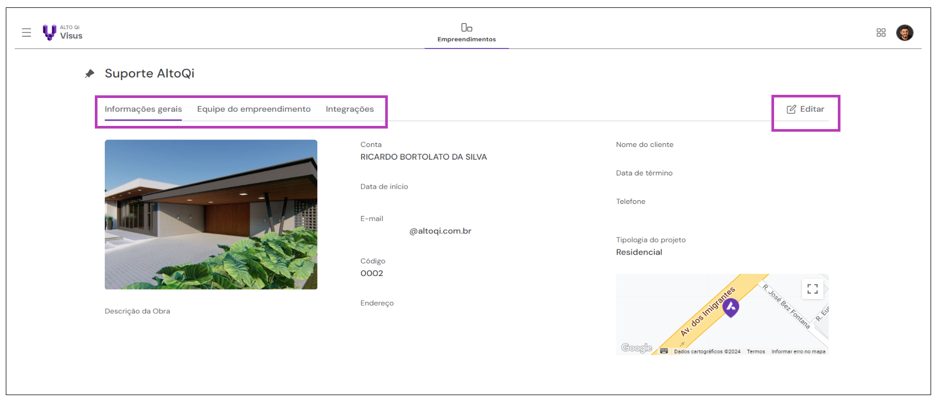Image resolution: width=939 pixels, height=403 pixels.
Task: Click the Suporte AltoQi project title
Action: click(x=150, y=73)
